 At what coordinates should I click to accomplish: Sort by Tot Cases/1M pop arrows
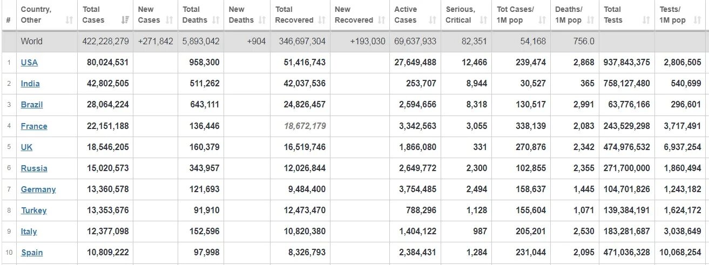point(542,20)
